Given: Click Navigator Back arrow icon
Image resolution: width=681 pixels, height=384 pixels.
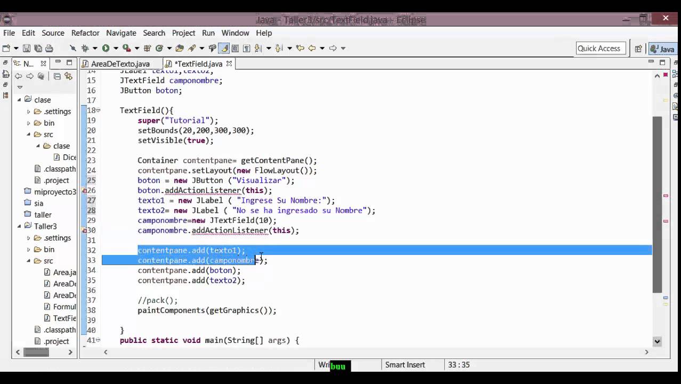Looking at the screenshot, I should 18,76.
